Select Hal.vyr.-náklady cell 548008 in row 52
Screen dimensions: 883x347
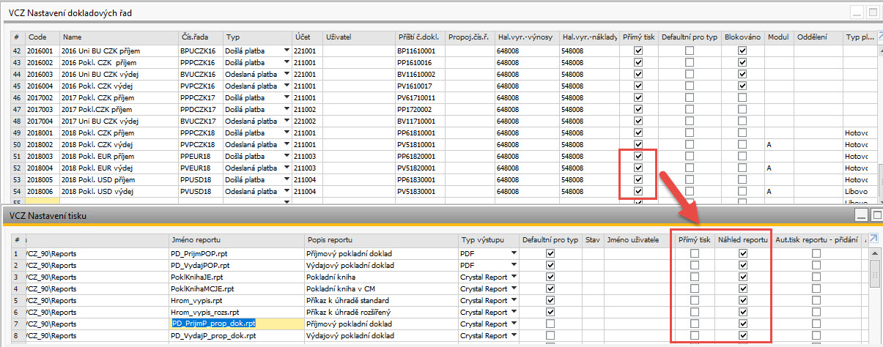591,168
